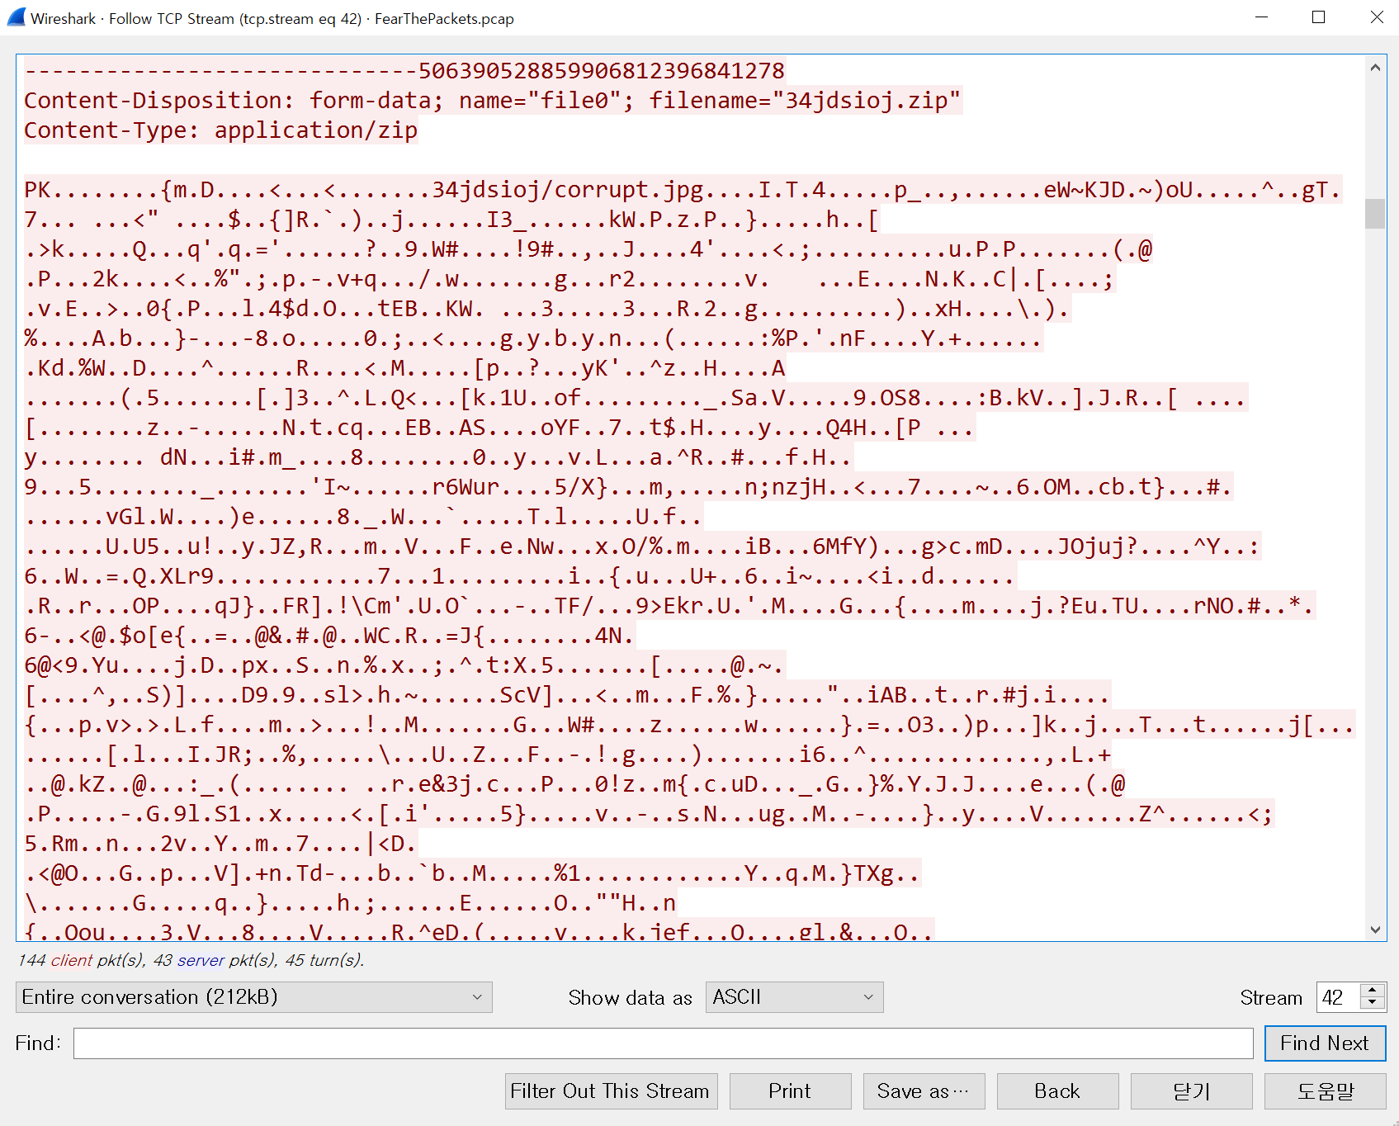Click the 닫기 (Close) button
This screenshot has height=1126, width=1399.
pyautogui.click(x=1191, y=1091)
